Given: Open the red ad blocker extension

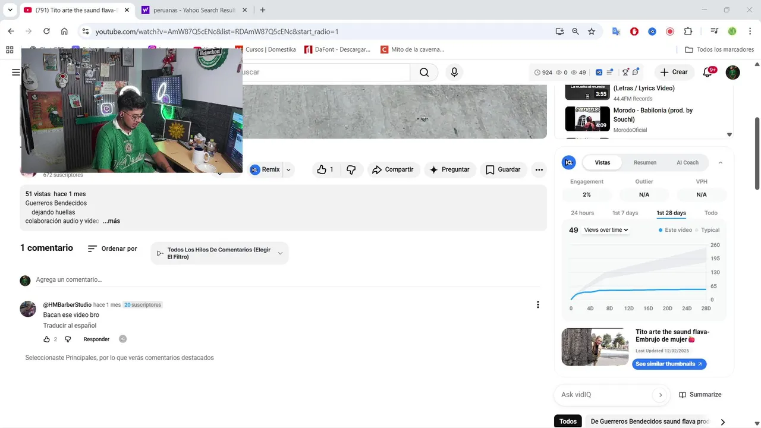Looking at the screenshot, I should [634, 32].
